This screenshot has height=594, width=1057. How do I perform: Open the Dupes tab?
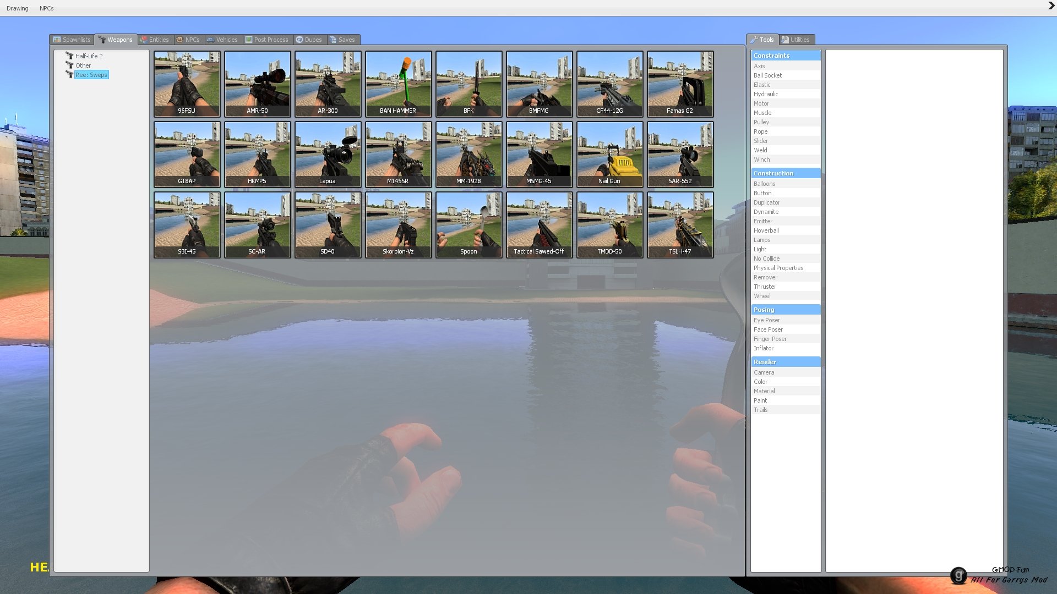(309, 40)
